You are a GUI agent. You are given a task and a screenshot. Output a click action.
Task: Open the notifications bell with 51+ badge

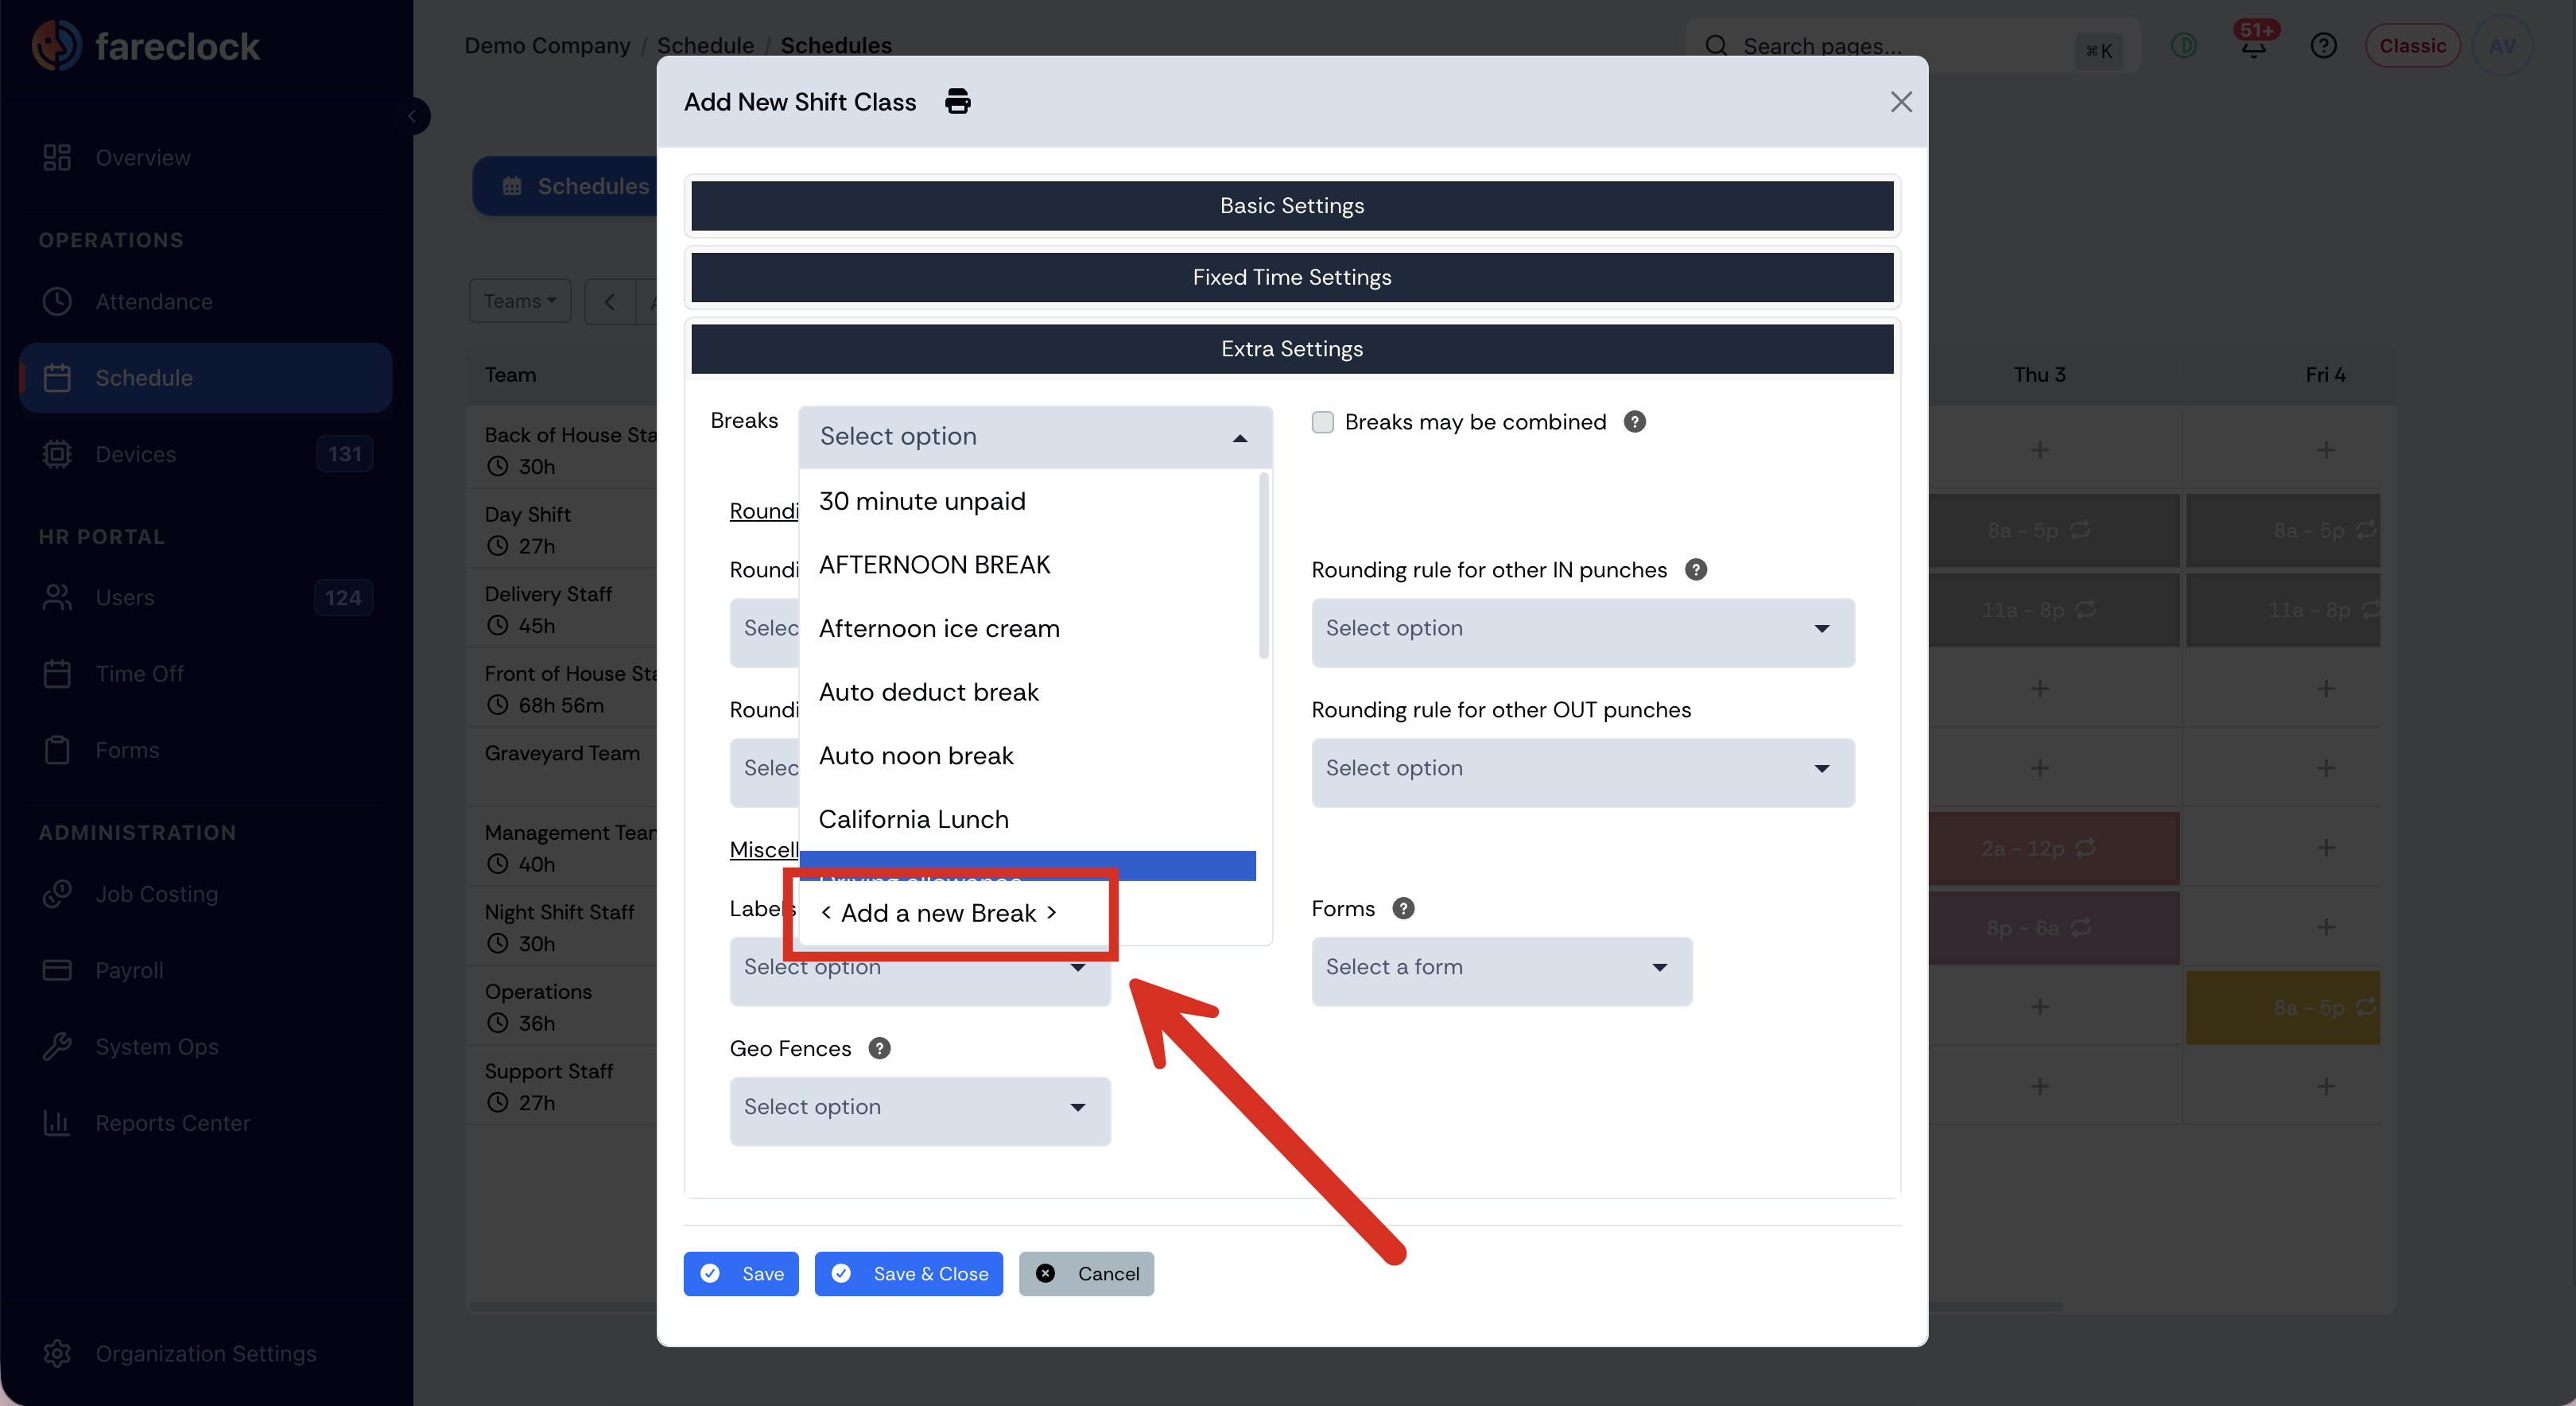point(2254,45)
